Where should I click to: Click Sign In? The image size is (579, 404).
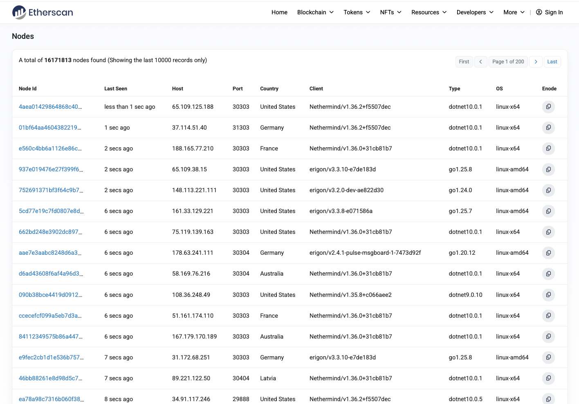click(549, 12)
